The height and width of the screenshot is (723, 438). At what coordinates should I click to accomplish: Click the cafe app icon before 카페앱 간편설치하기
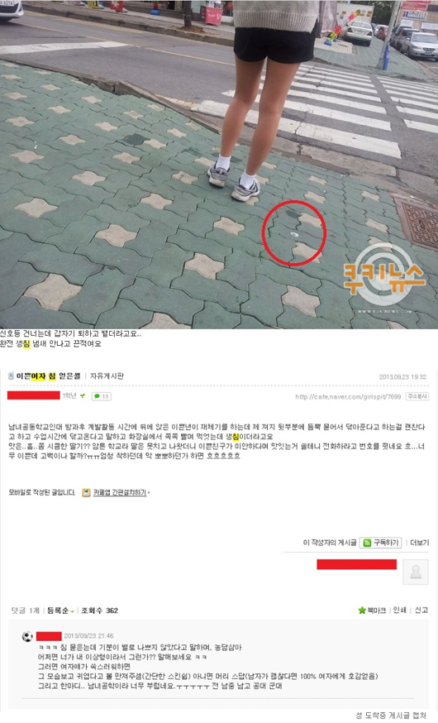pyautogui.click(x=86, y=493)
